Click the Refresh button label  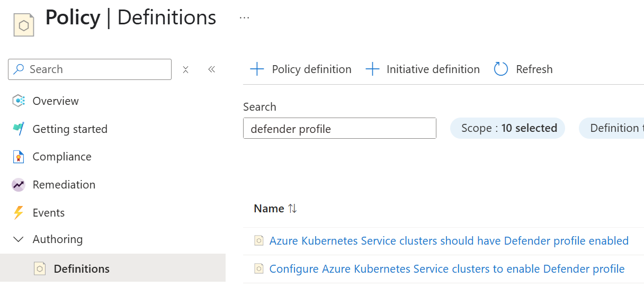tap(534, 69)
